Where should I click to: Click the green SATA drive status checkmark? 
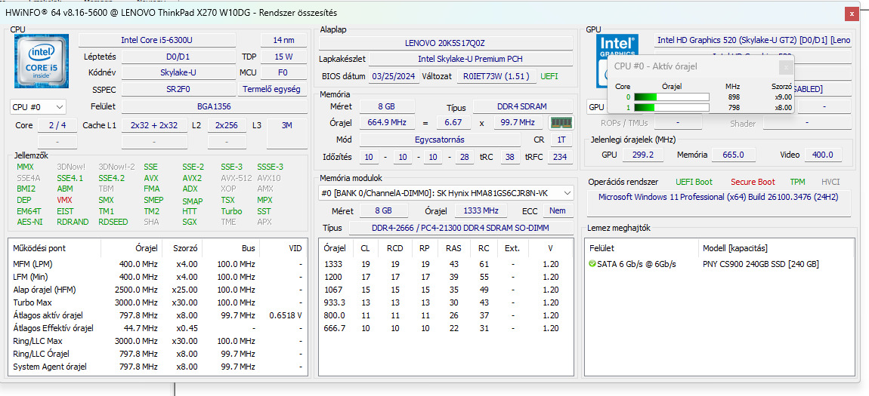click(x=592, y=264)
